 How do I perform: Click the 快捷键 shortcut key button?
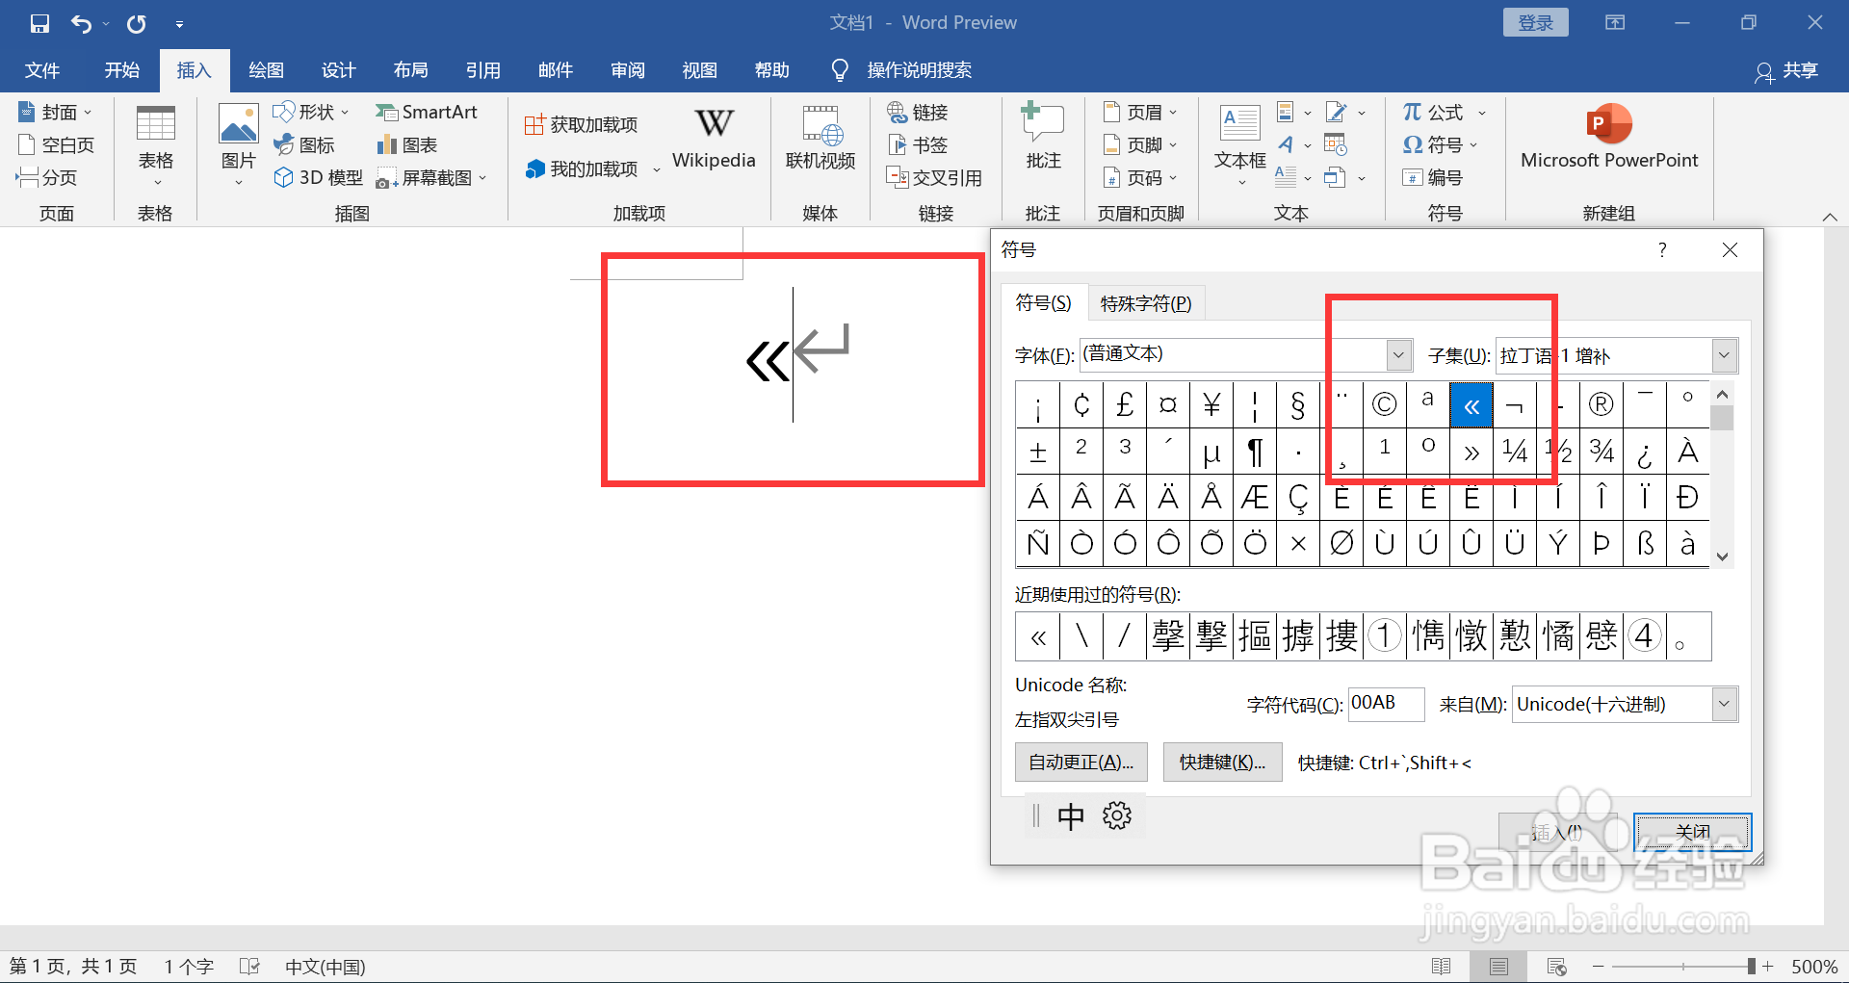click(1221, 762)
